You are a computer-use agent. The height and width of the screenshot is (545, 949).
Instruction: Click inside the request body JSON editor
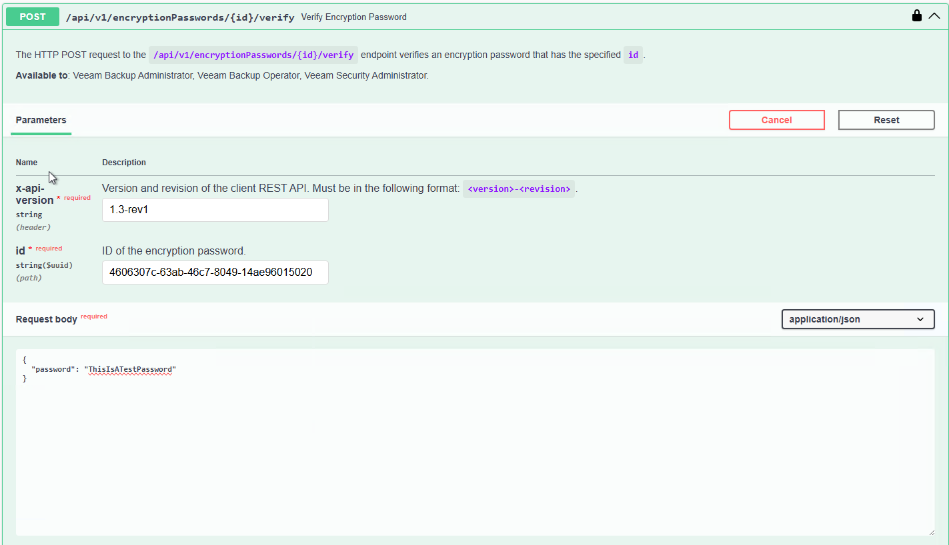467,453
